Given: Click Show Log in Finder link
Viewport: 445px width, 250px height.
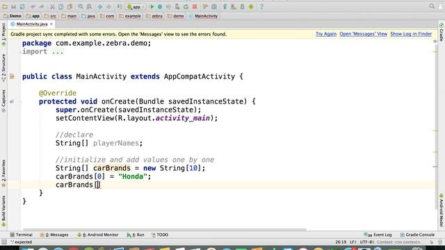Looking at the screenshot, I should point(411,34).
